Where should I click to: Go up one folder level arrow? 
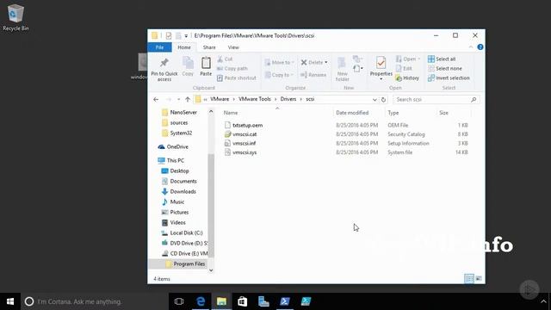(188, 100)
